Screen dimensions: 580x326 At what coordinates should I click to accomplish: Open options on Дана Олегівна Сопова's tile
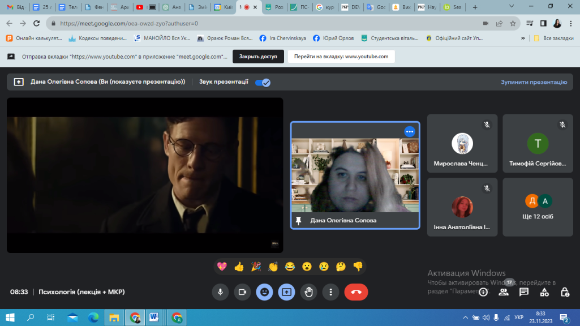pyautogui.click(x=410, y=131)
